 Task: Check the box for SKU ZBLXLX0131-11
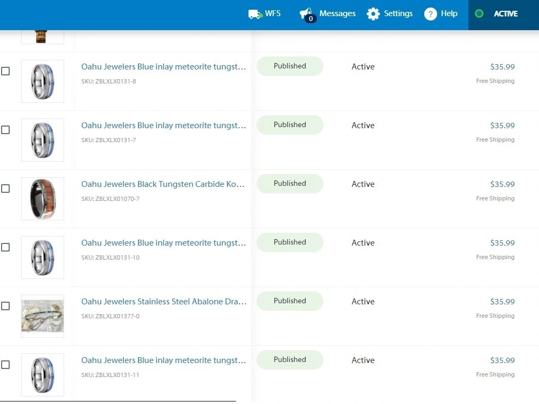pos(5,365)
